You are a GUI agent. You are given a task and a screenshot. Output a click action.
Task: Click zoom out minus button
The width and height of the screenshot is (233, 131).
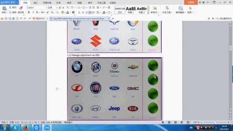pos(201,122)
